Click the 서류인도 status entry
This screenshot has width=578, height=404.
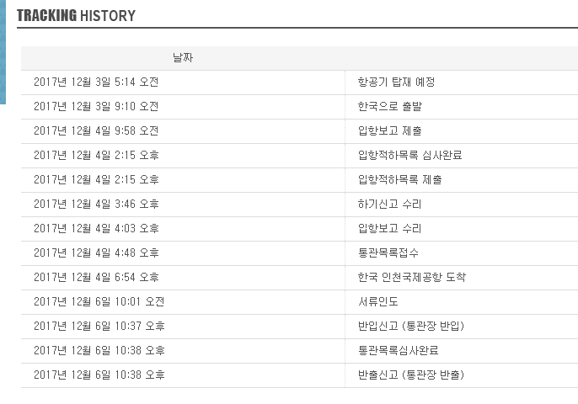click(377, 302)
